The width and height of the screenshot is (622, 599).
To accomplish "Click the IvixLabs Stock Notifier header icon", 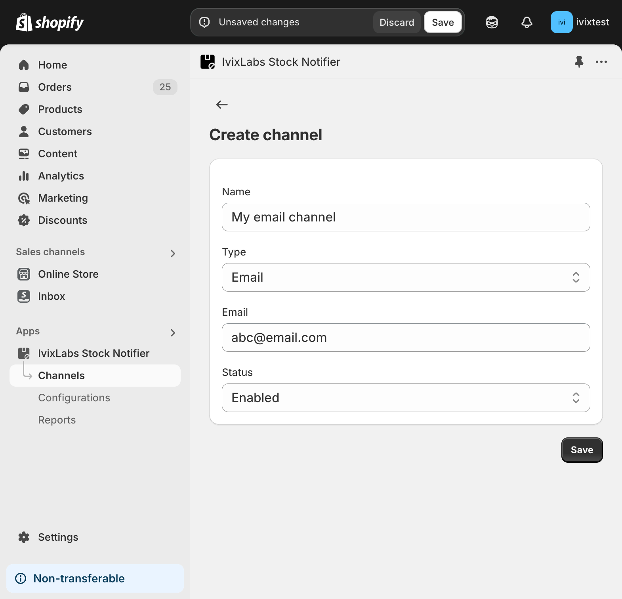I will tap(208, 62).
